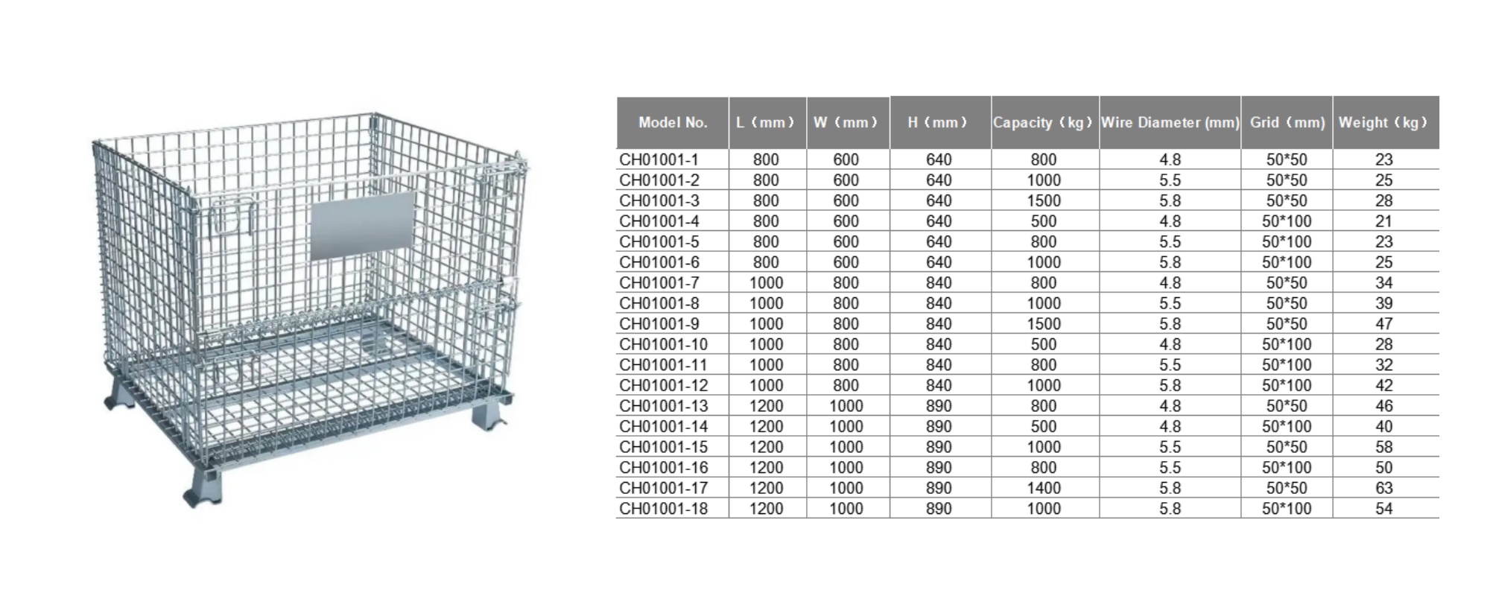The height and width of the screenshot is (596, 1490).
Task: Click the Grid (mm) column header
Action: tap(1287, 123)
